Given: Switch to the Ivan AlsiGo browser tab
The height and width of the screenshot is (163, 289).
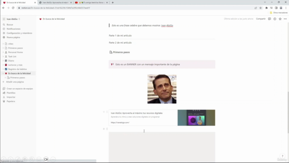Looking at the screenshot, I should pyautogui.click(x=55, y=3).
